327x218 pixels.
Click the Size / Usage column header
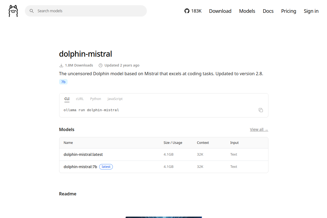pyautogui.click(x=173, y=143)
